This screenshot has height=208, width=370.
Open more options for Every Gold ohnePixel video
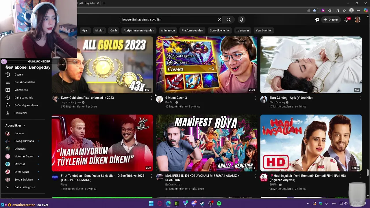[x=151, y=98]
